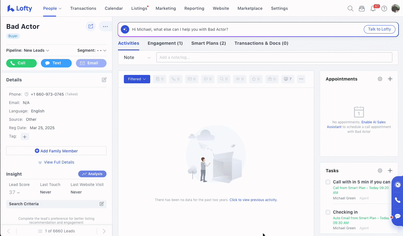This screenshot has width=403, height=236.
Task: Add a new appointment plus icon
Action: (390, 79)
